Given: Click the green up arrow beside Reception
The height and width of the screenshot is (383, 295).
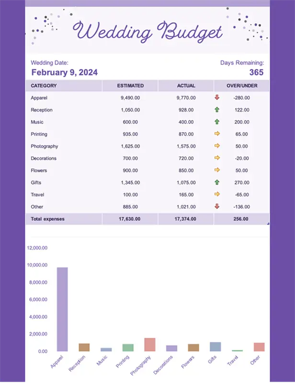Looking at the screenshot, I should tap(217, 110).
